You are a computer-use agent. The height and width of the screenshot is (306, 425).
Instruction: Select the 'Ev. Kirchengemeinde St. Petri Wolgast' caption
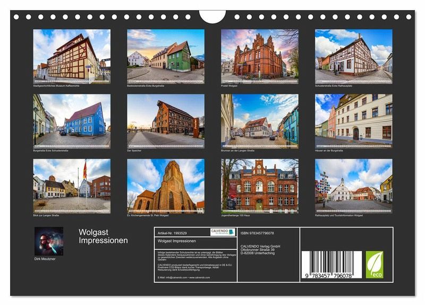pos(148,215)
